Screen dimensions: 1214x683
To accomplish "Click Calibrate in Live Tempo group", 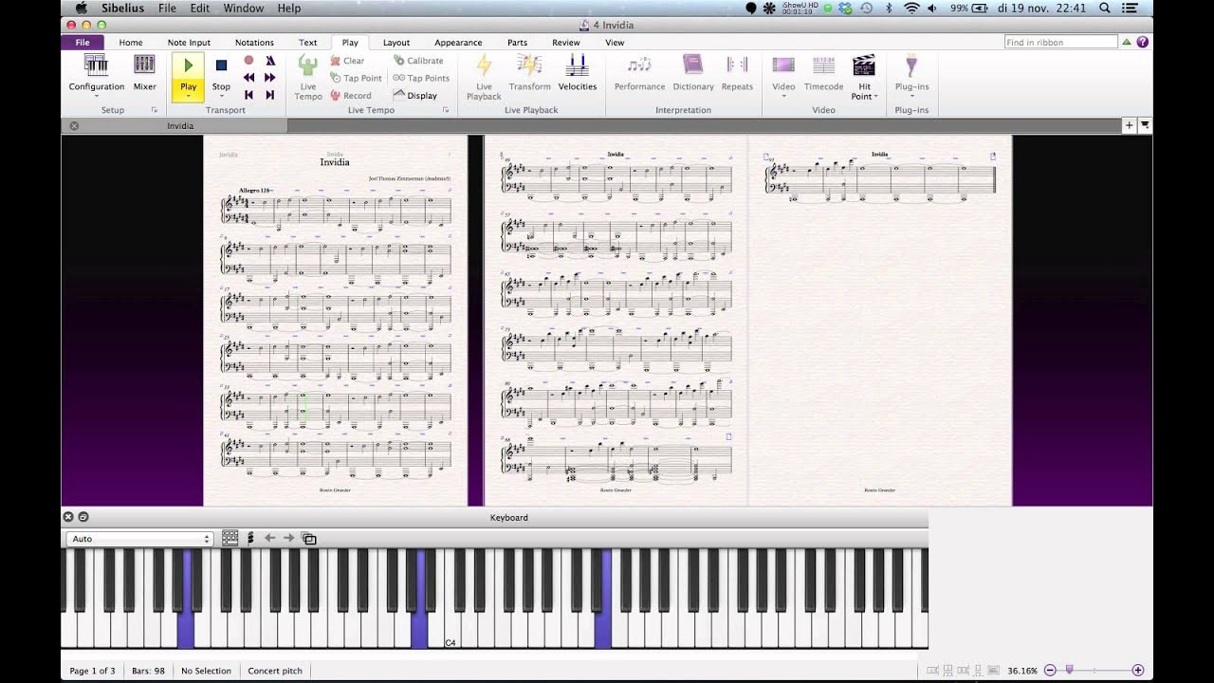I will (418, 61).
